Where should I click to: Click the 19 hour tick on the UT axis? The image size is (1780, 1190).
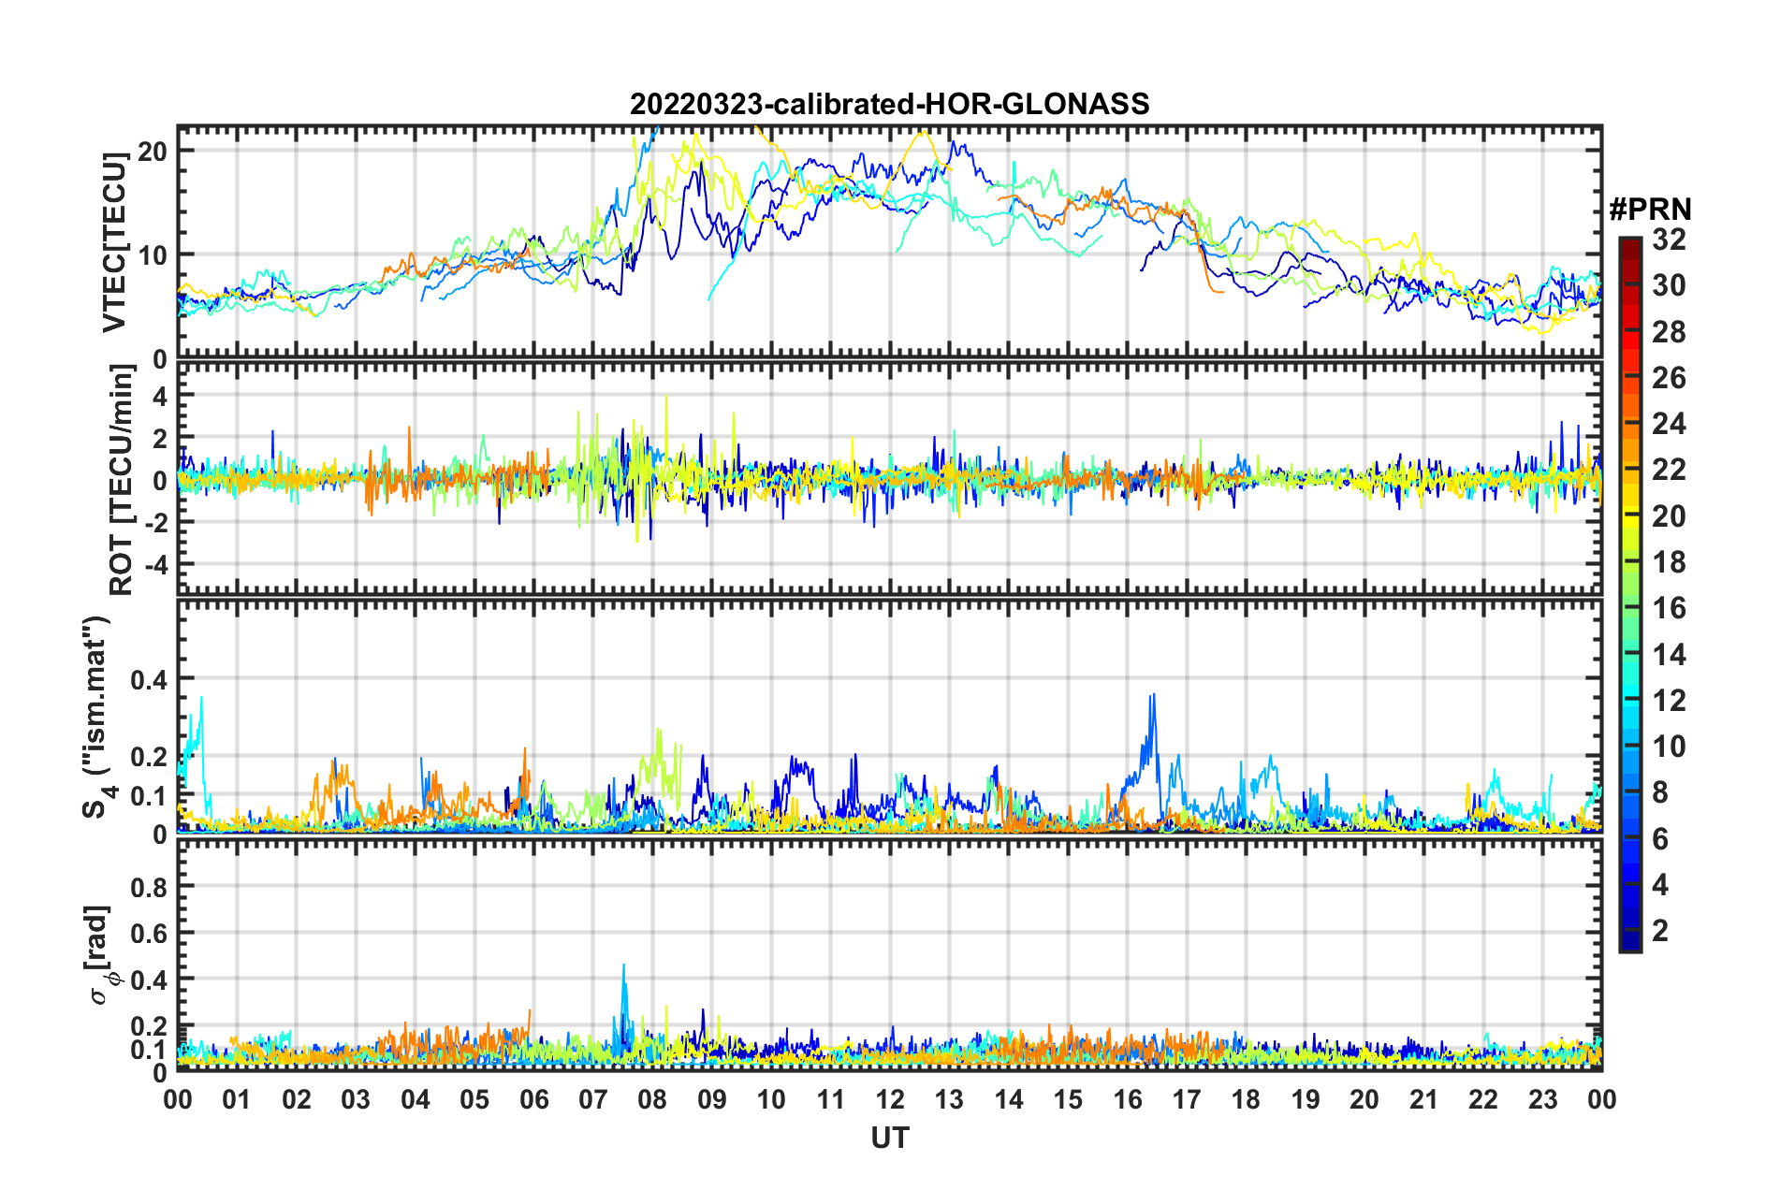pyautogui.click(x=1306, y=1098)
